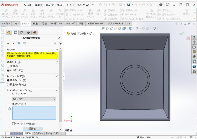This screenshot has width=197, height=139.
Task: Select the 板金フィーチャー radio button
Action: [8, 85]
